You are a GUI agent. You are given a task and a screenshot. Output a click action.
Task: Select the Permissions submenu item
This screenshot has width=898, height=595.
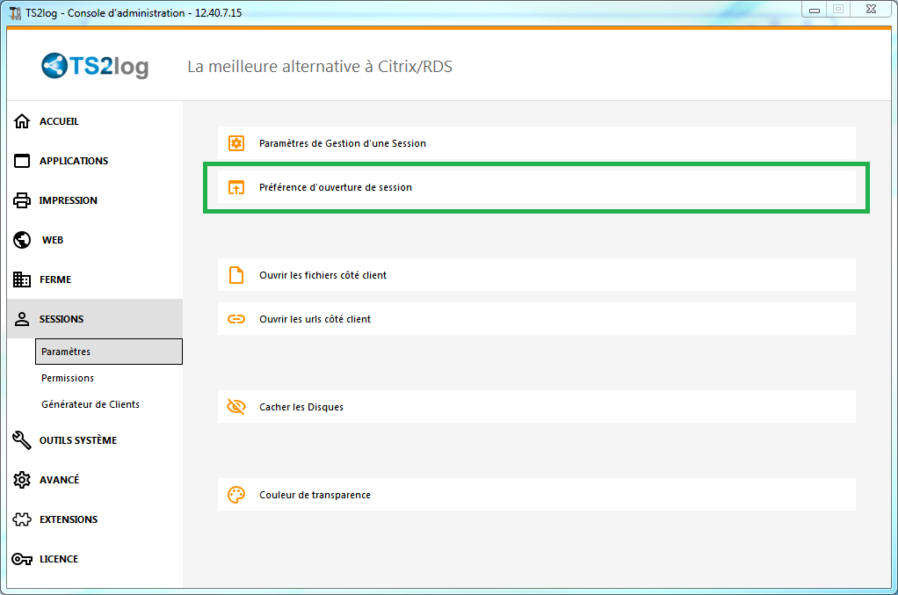tap(109, 378)
